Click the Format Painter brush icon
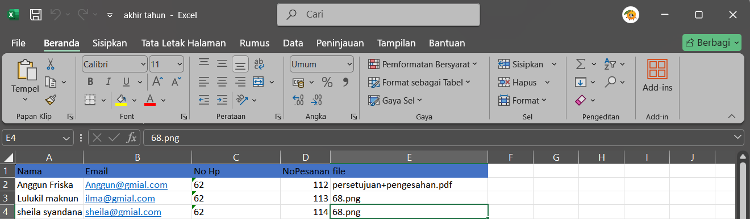Image resolution: width=750 pixels, height=219 pixels. click(x=51, y=100)
